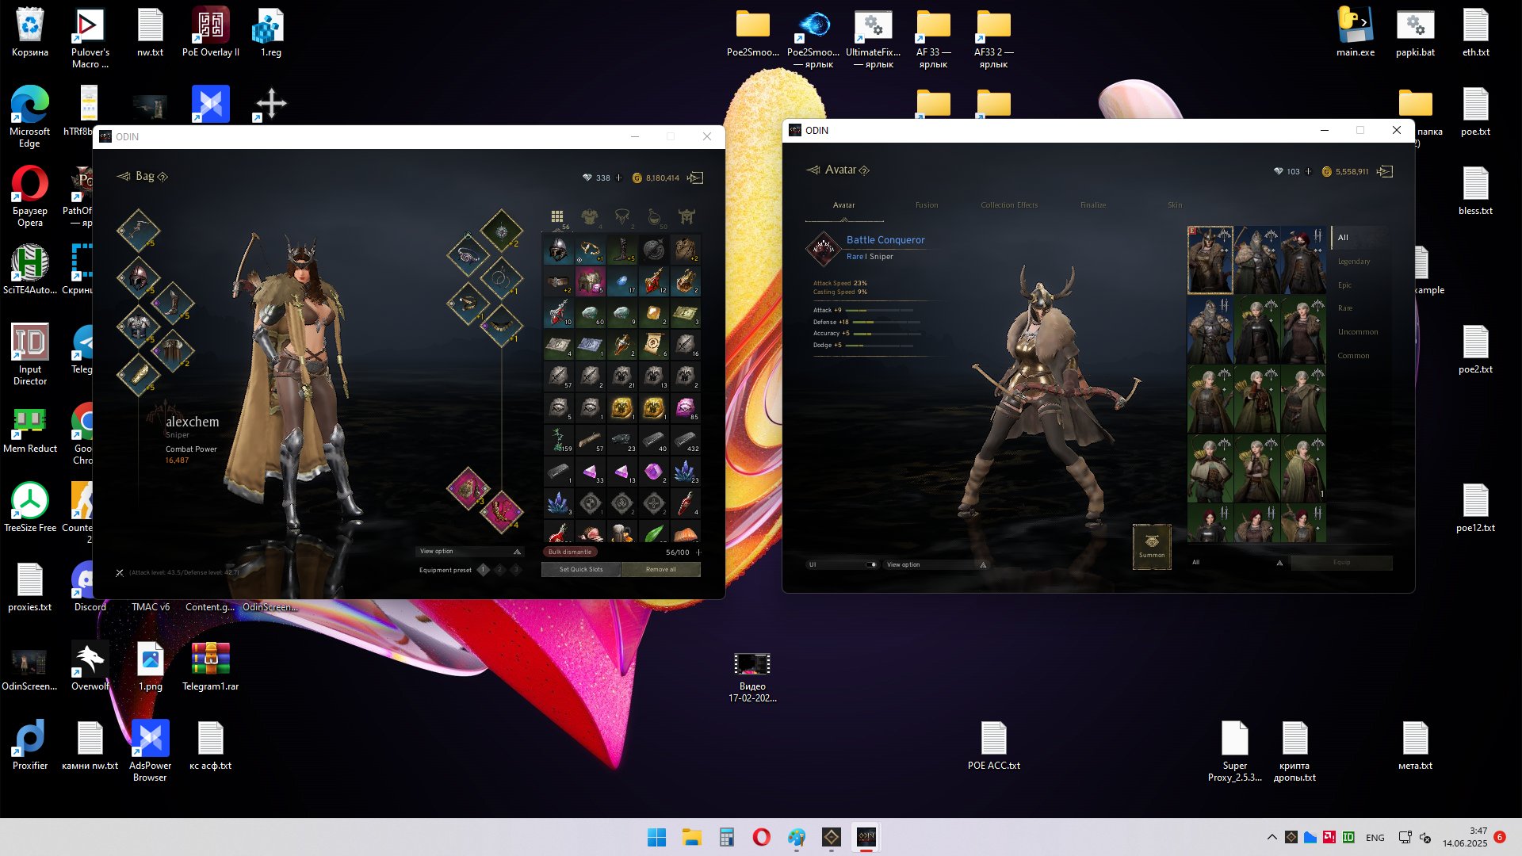
Task: Open Calculator from taskbar
Action: click(x=726, y=838)
